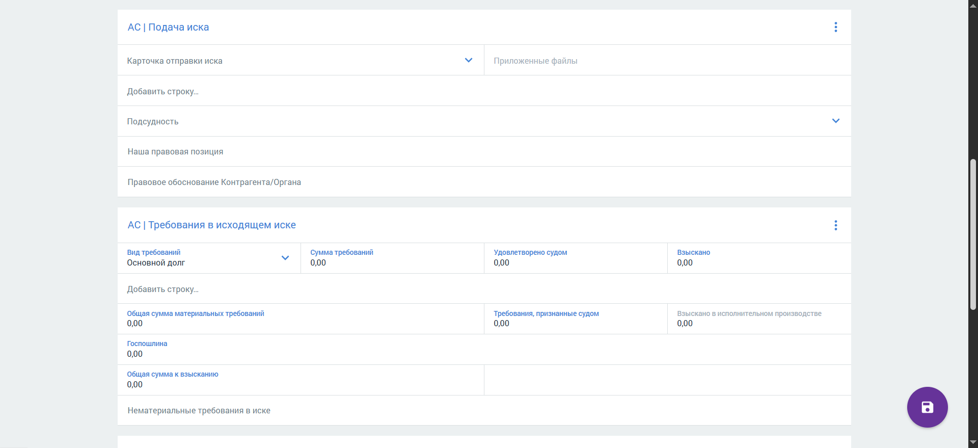978x448 pixels.
Task: Expand the Карточка отправки иска dropdown
Action: pyautogui.click(x=469, y=60)
